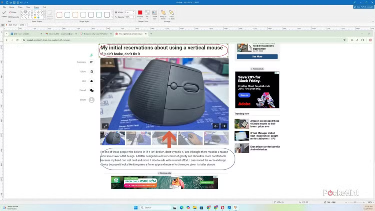Click the Width value input field
This screenshot has width=375, height=211.
click(x=129, y=12)
